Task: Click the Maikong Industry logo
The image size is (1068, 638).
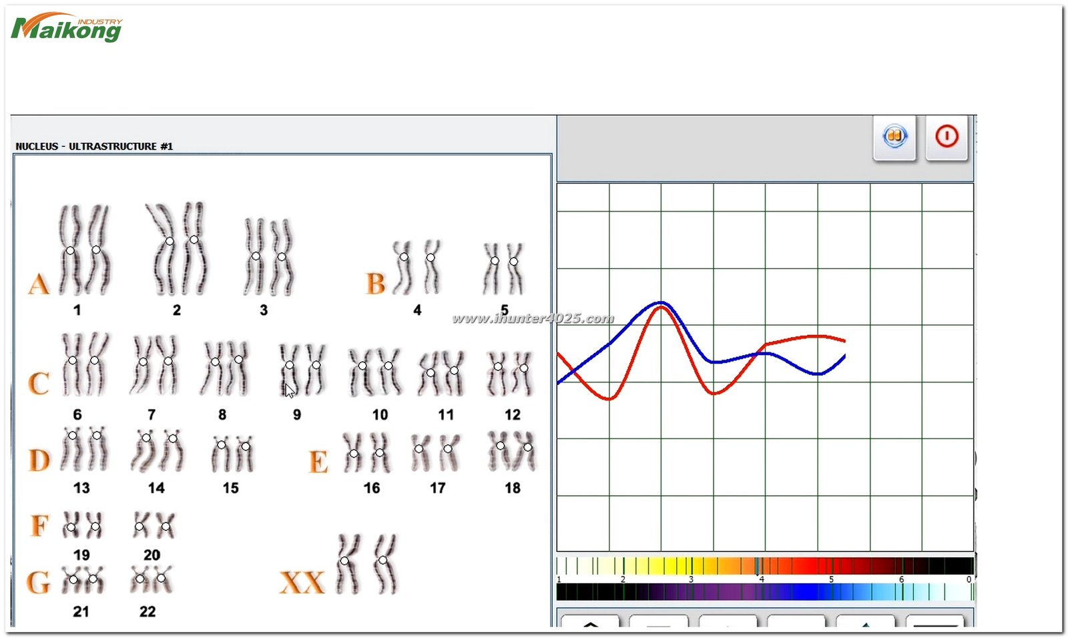Action: tap(67, 27)
